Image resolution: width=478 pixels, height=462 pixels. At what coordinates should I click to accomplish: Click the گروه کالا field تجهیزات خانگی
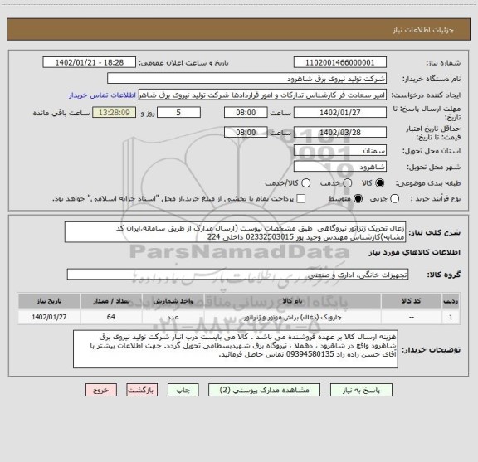237,275
